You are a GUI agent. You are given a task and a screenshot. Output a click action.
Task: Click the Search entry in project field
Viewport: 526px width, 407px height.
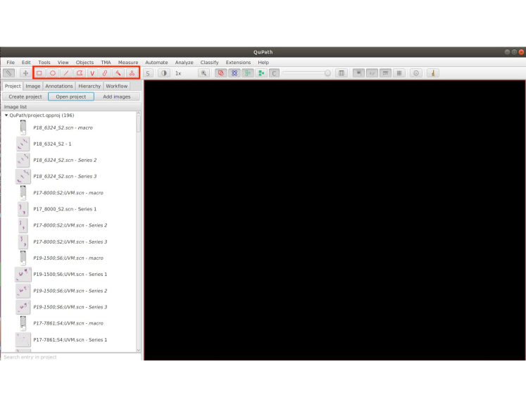(x=71, y=357)
